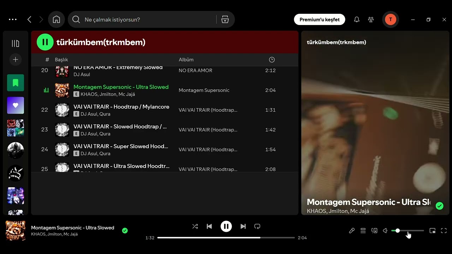The image size is (452, 254).
Task: Select VAI VAI TRAIR - Hoodtrap / Mylancore track
Action: [121, 107]
